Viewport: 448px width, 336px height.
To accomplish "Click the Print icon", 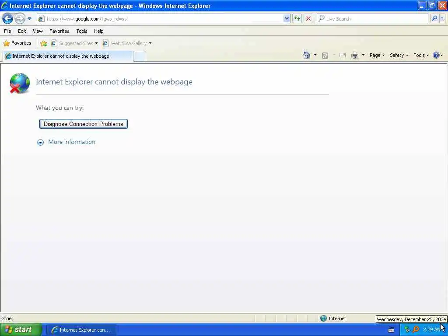I will (355, 55).
